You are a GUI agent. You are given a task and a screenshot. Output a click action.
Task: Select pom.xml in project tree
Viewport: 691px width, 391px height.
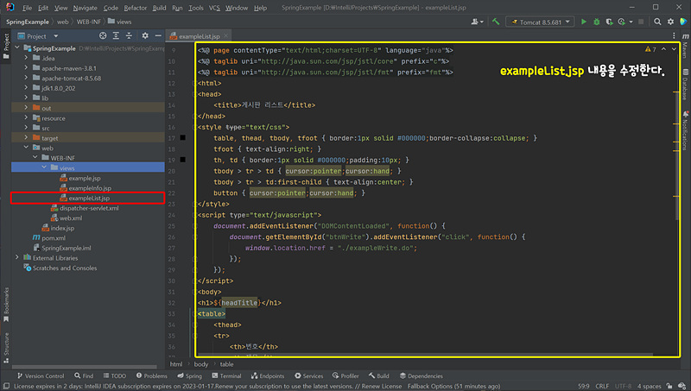[x=54, y=237]
